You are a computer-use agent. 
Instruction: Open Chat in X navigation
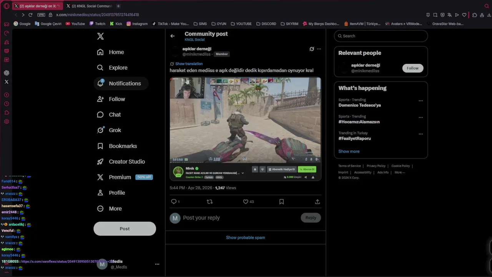click(109, 115)
